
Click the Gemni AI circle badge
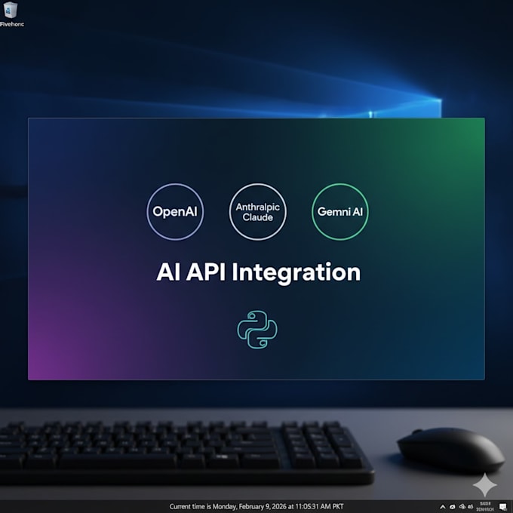pyautogui.click(x=340, y=212)
